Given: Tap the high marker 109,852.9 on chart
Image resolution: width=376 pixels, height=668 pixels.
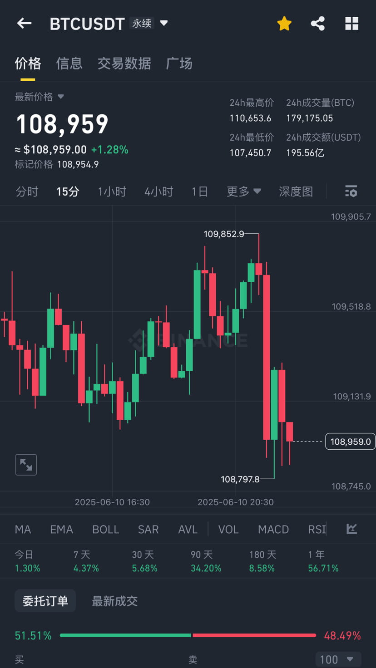Looking at the screenshot, I should coord(224,234).
